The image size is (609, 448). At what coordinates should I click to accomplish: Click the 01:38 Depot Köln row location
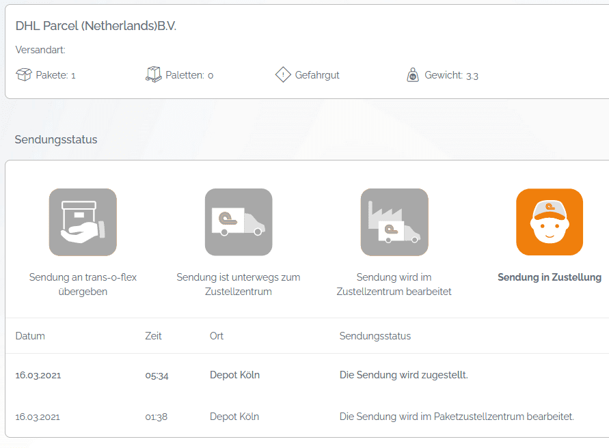tap(234, 417)
